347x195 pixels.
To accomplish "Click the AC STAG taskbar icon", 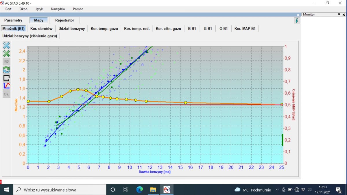I will tap(167, 190).
